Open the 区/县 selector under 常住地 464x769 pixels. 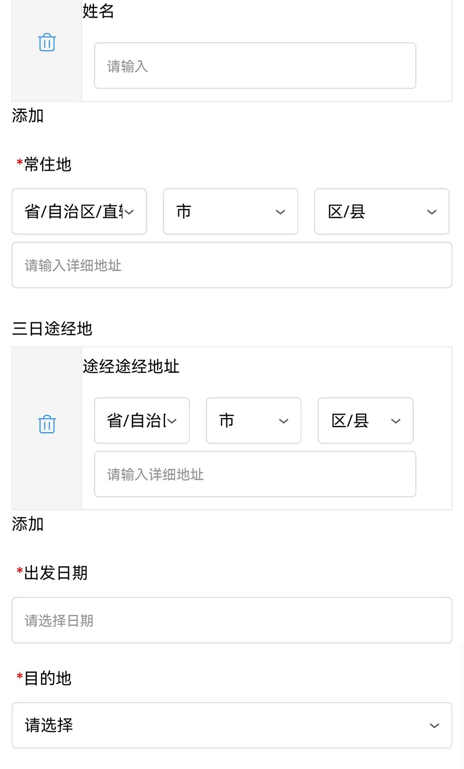pyautogui.click(x=381, y=211)
